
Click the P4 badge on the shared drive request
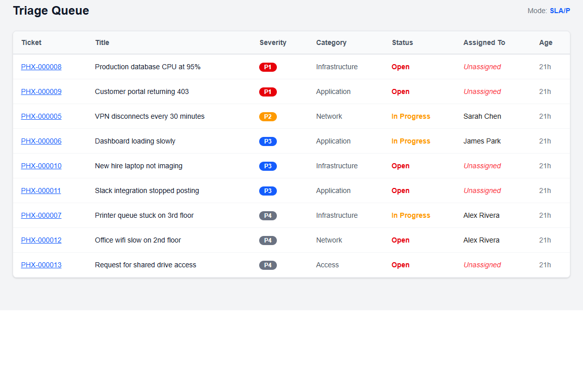click(x=268, y=265)
